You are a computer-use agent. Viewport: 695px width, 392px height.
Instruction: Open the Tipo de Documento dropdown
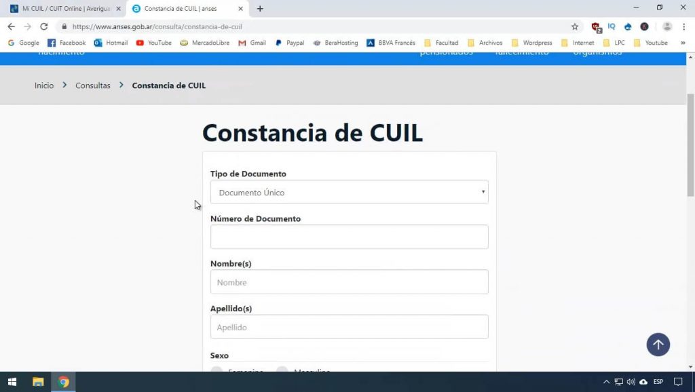349,192
